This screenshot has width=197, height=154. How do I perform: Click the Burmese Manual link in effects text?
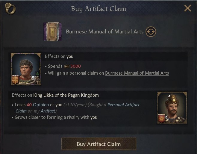tap(137, 73)
